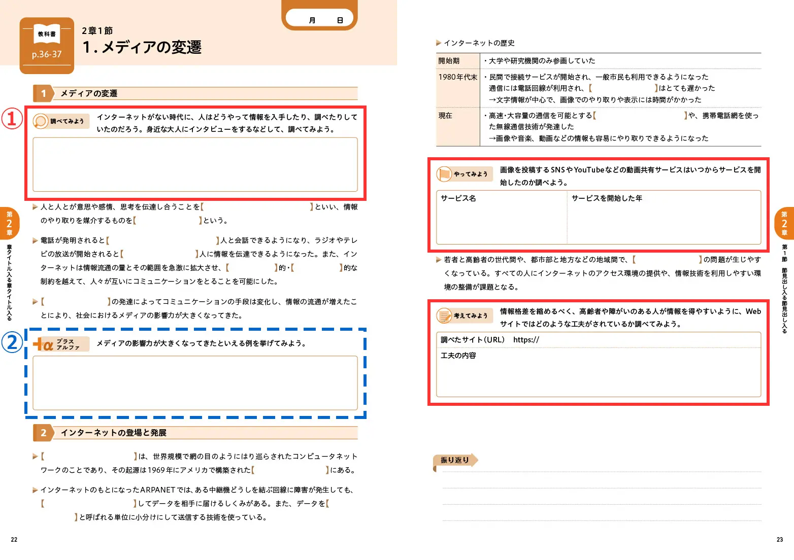
Task: Click the answer box under the 調べてみよう prompt
Action: click(195, 164)
